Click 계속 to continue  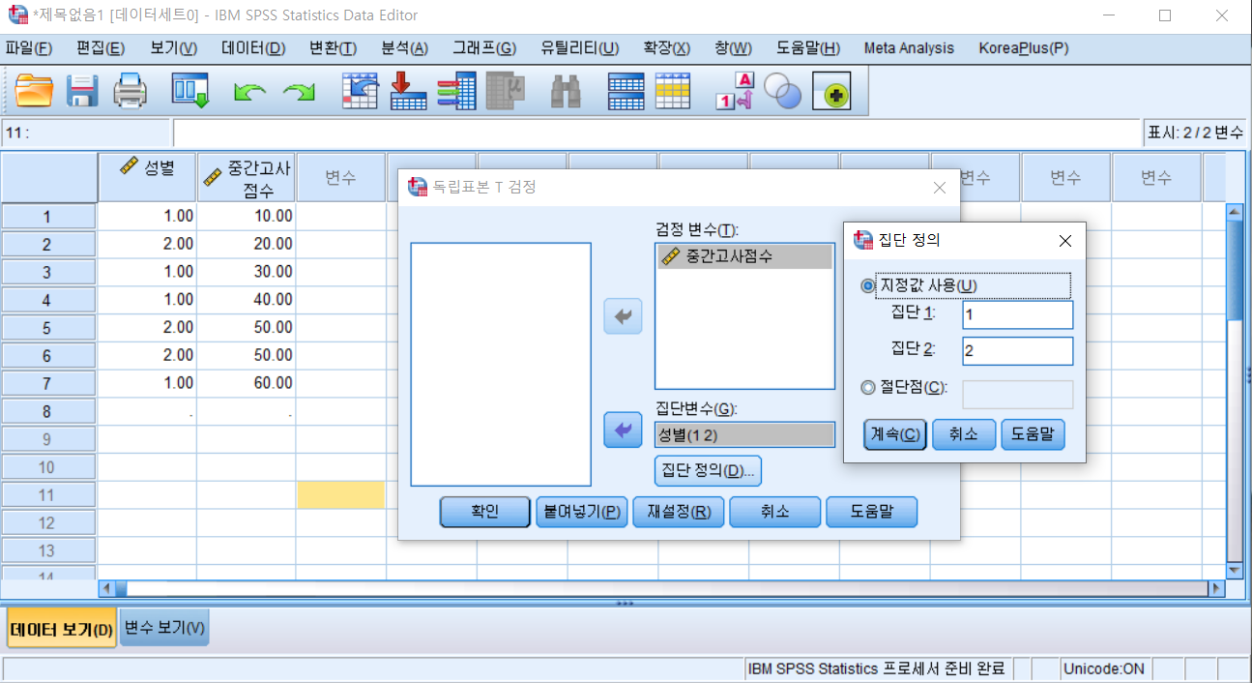click(x=895, y=435)
